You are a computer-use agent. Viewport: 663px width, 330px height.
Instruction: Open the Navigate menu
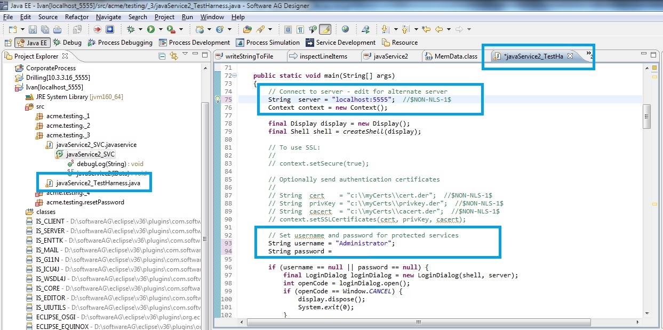(x=109, y=16)
